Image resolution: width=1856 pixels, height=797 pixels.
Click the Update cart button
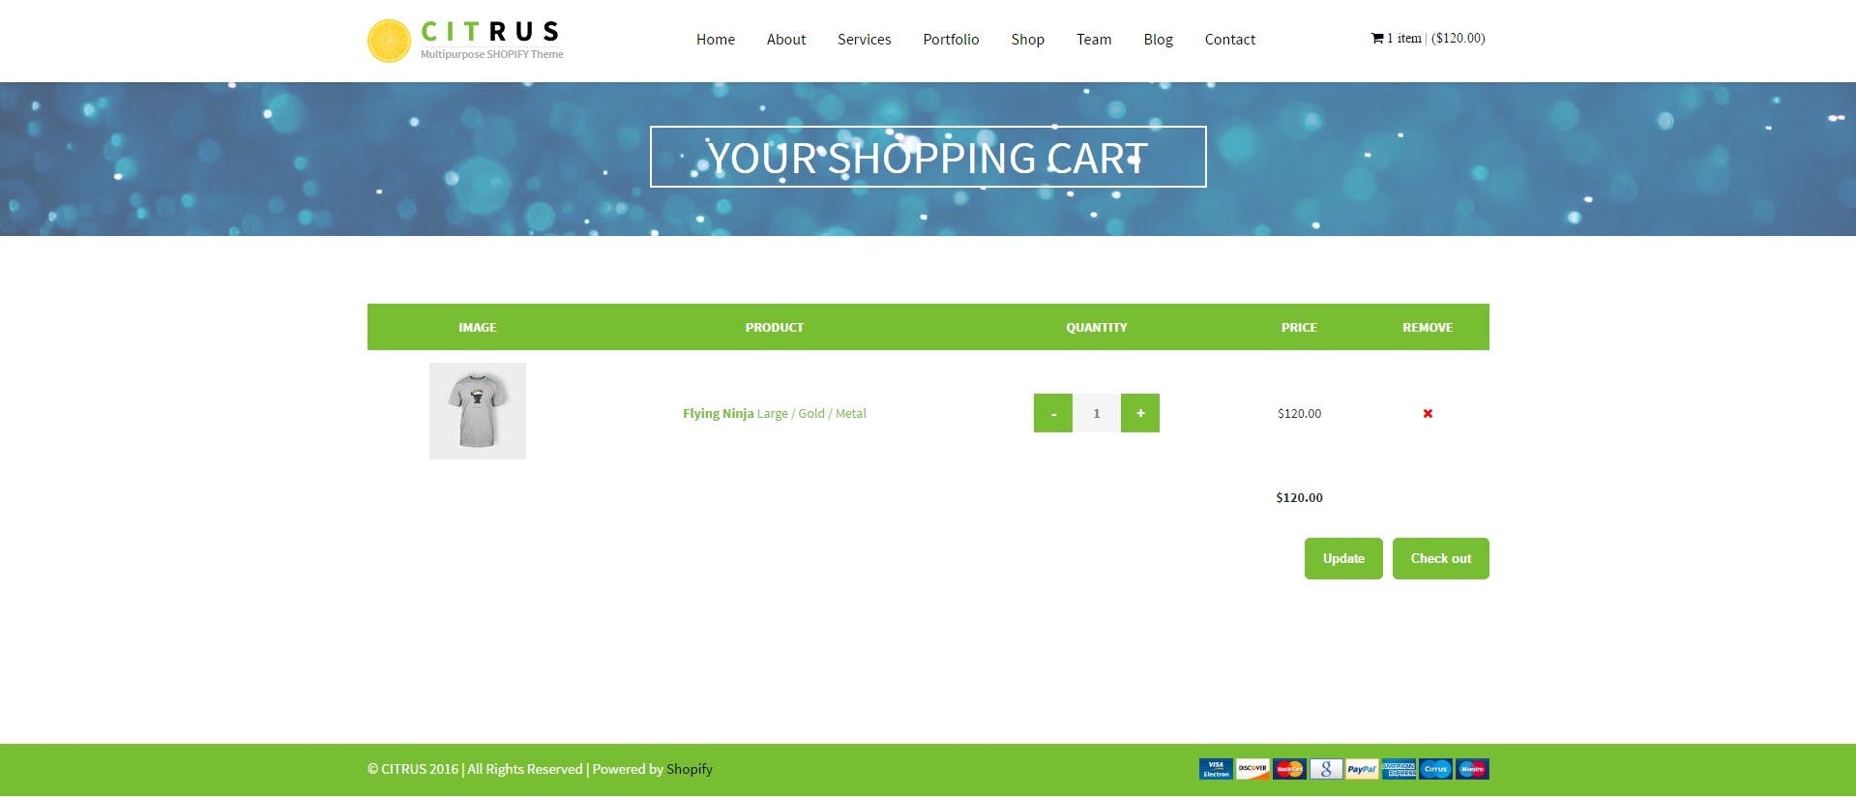point(1343,558)
